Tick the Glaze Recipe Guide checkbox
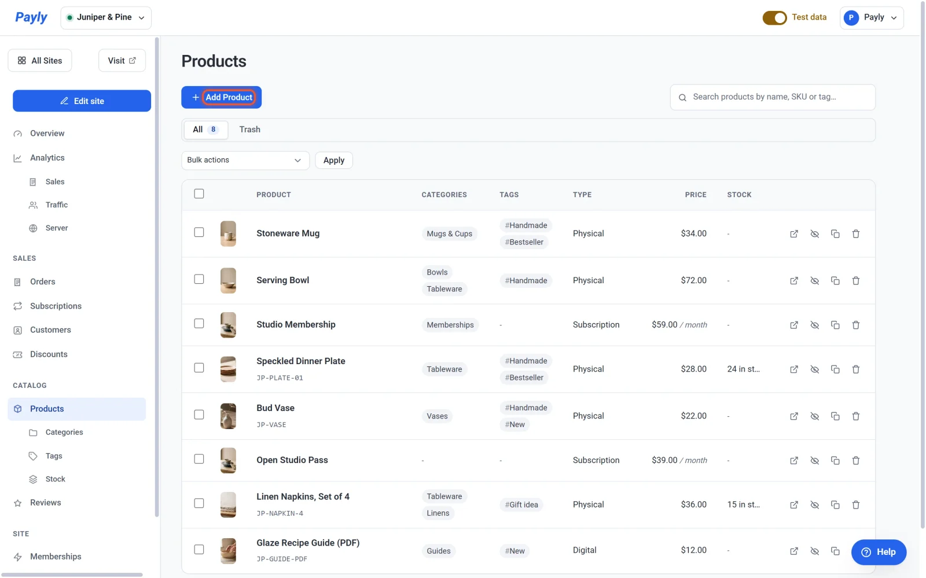The image size is (926, 578). point(199,550)
